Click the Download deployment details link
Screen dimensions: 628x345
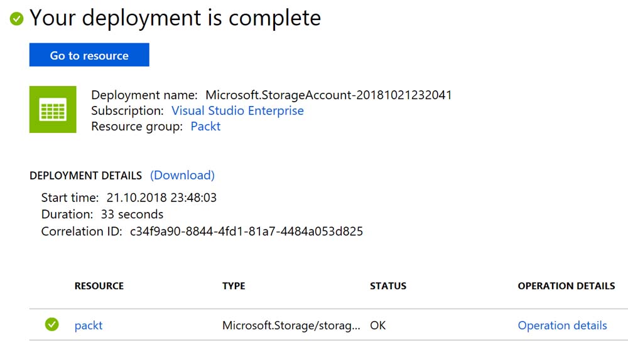(182, 175)
